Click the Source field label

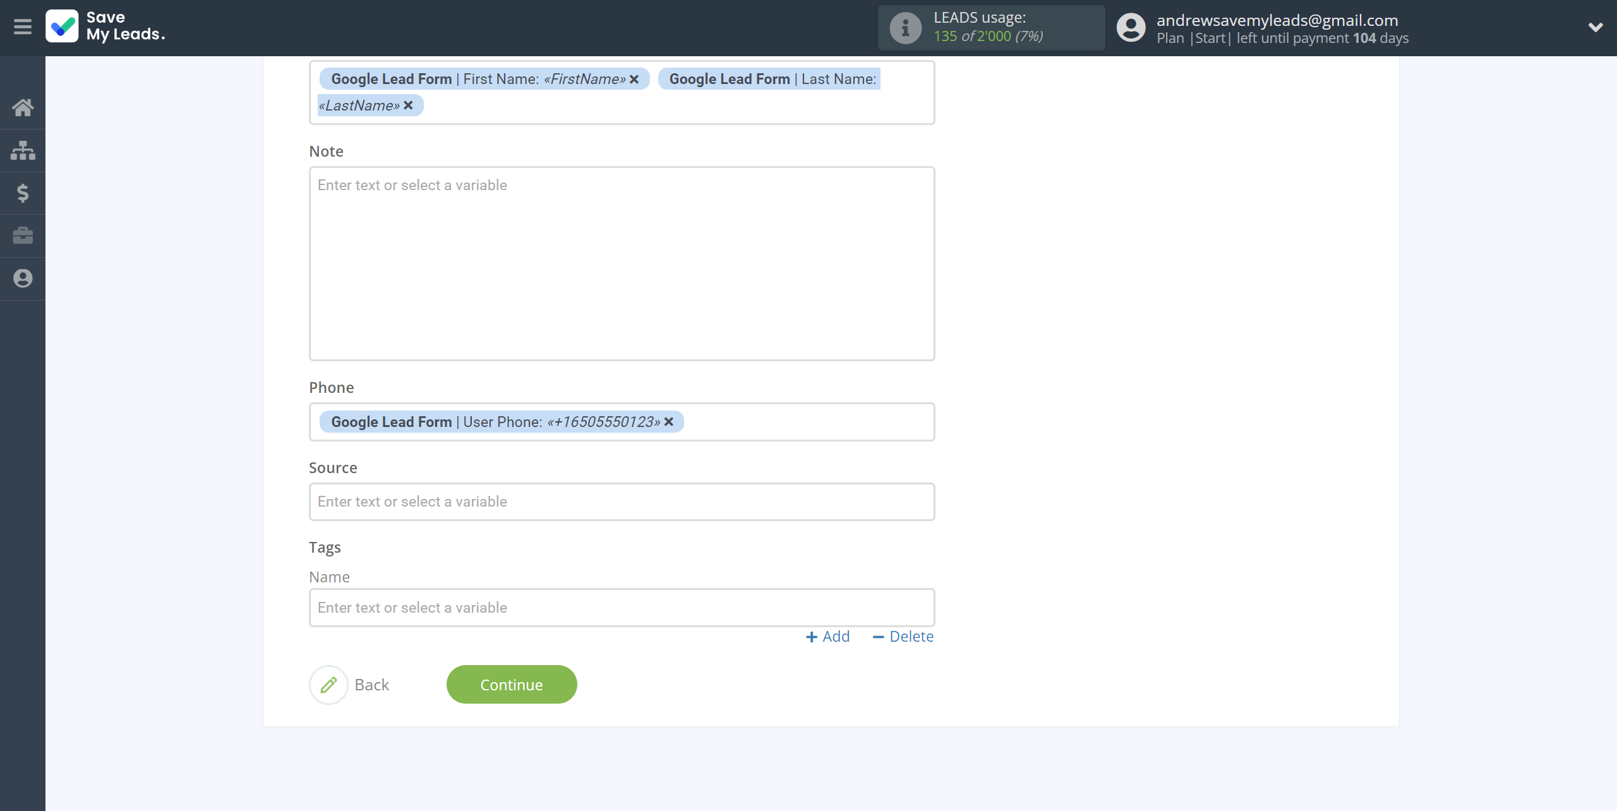tap(333, 468)
